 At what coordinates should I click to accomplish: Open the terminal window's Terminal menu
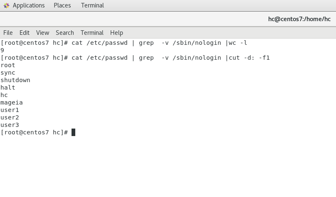coord(92,33)
